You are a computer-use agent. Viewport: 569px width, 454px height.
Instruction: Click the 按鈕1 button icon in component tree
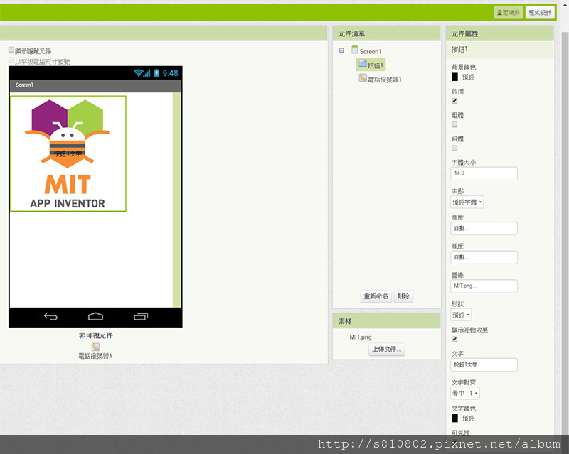click(x=363, y=64)
